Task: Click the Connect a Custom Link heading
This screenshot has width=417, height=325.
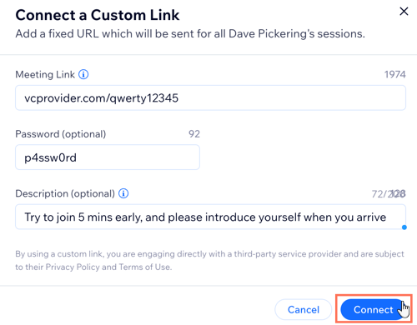Action: [98, 15]
